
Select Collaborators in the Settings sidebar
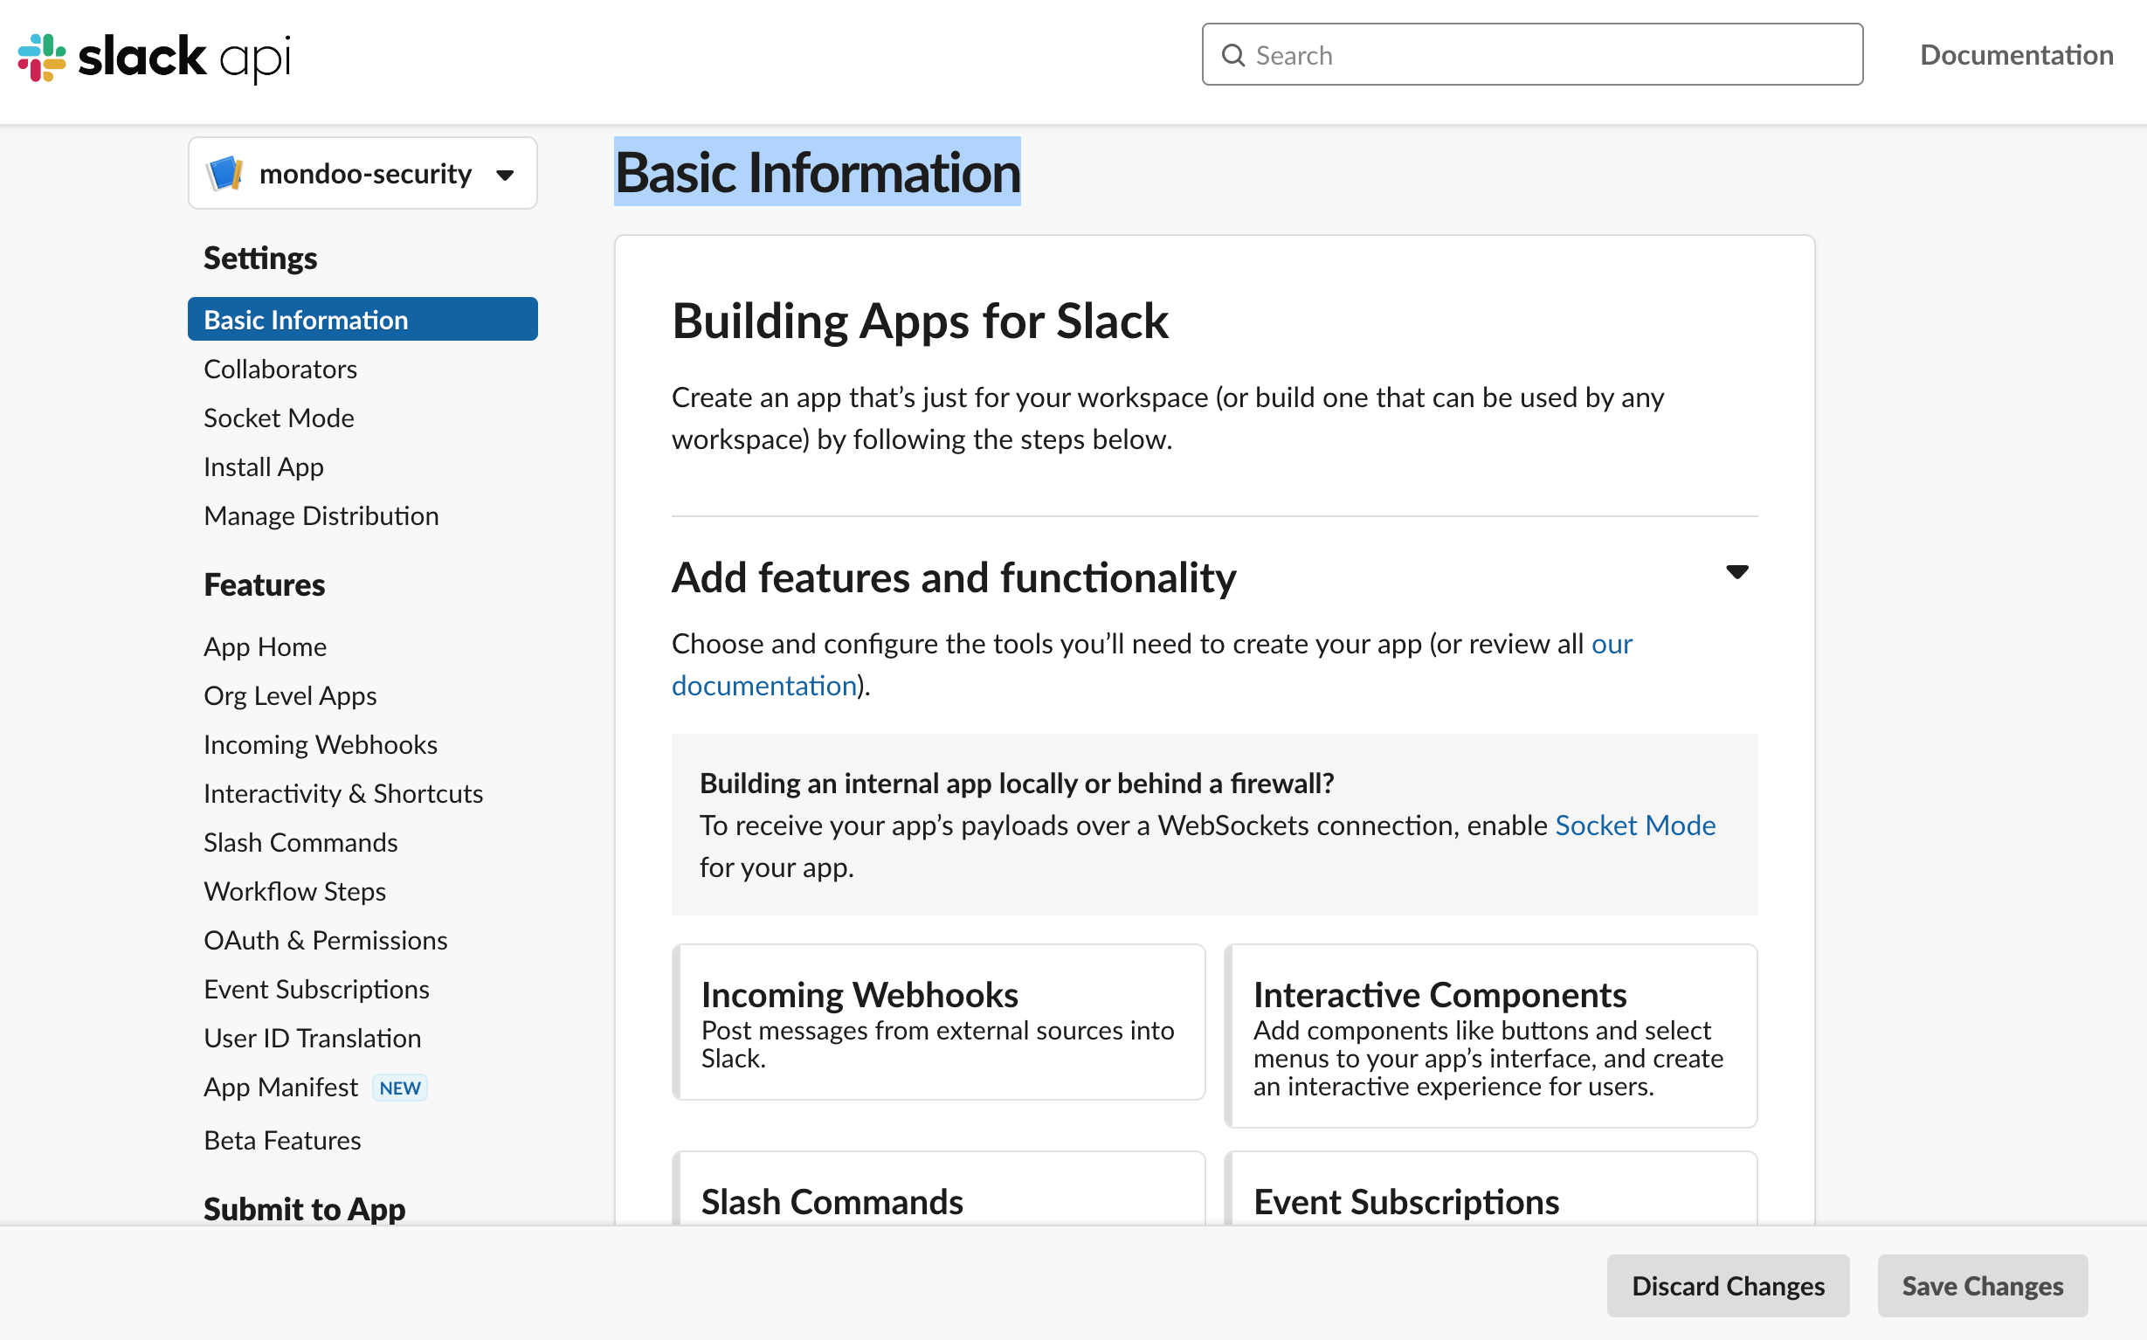click(x=280, y=369)
